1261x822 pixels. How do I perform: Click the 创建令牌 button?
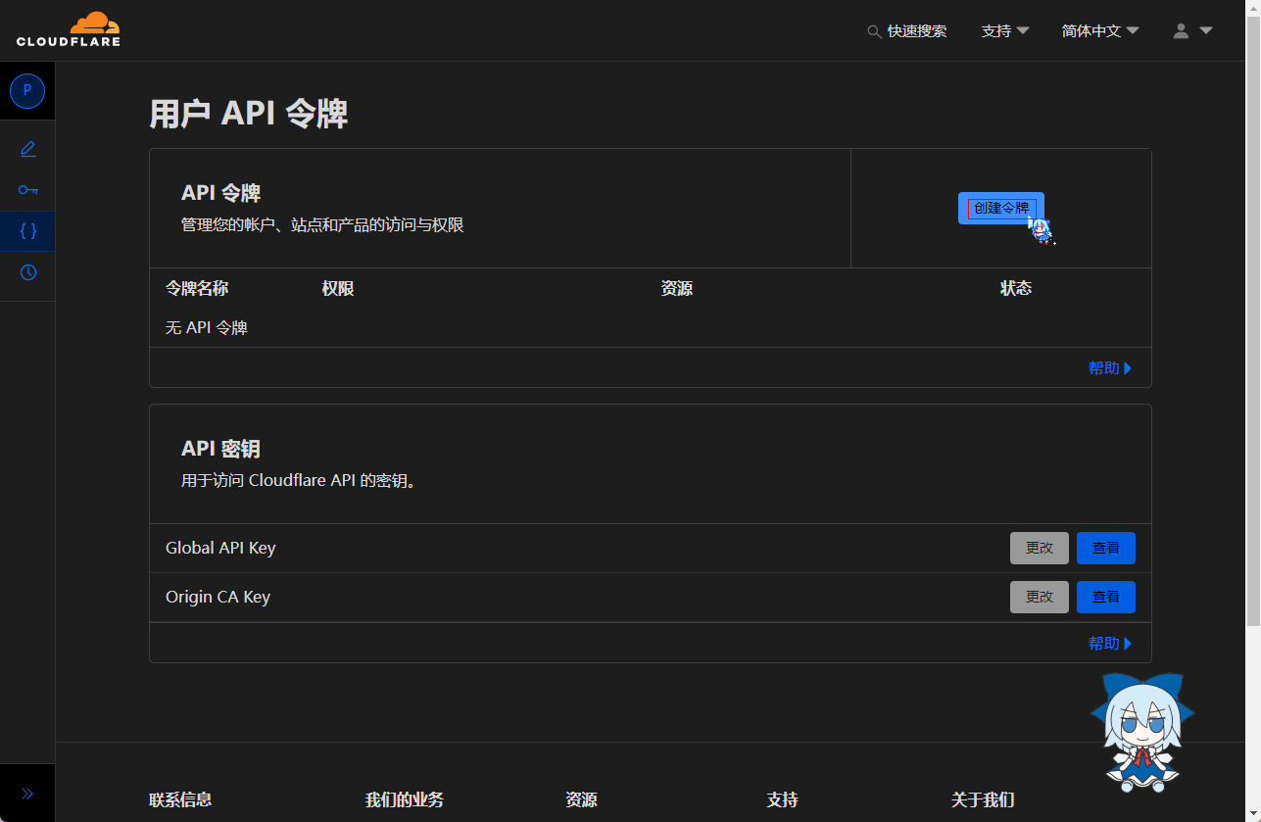coord(1000,208)
